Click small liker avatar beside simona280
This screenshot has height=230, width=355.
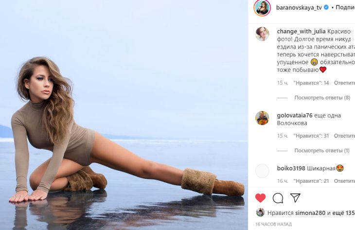[260, 212]
